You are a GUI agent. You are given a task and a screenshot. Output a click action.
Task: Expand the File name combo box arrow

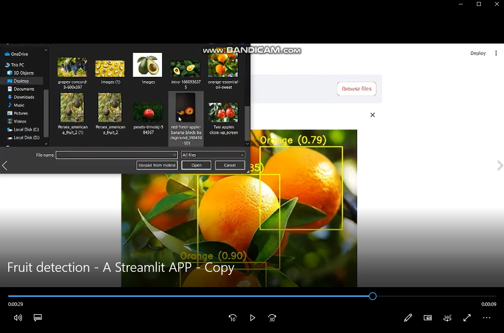[x=175, y=155]
